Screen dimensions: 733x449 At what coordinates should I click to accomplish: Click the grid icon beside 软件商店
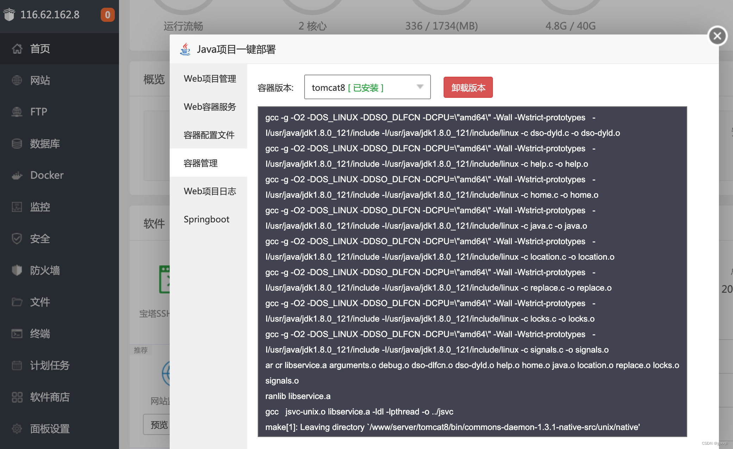pyautogui.click(x=17, y=397)
